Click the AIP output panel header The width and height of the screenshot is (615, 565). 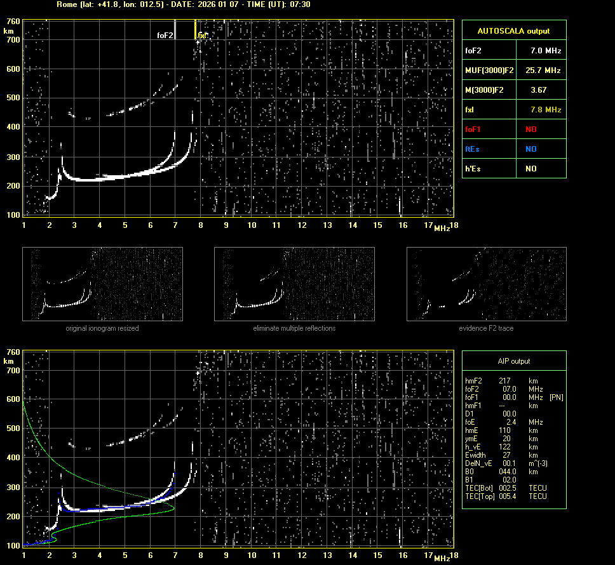(x=513, y=361)
